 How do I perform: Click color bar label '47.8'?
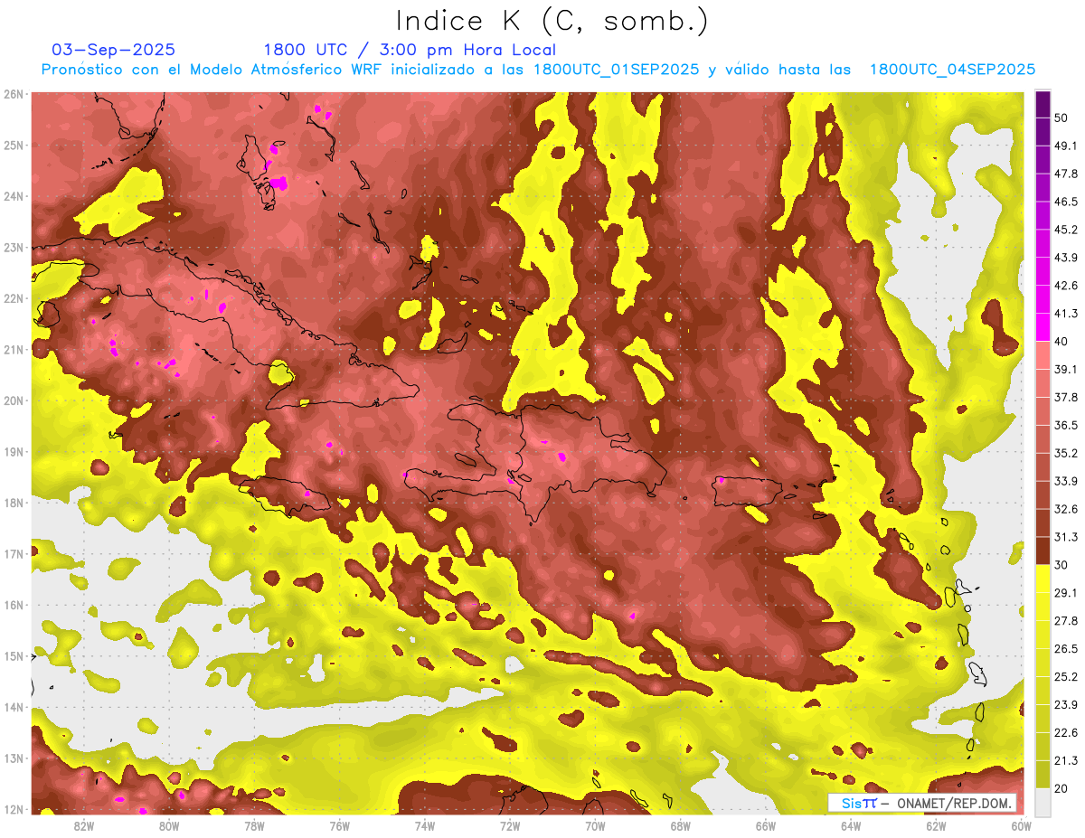(x=1065, y=174)
